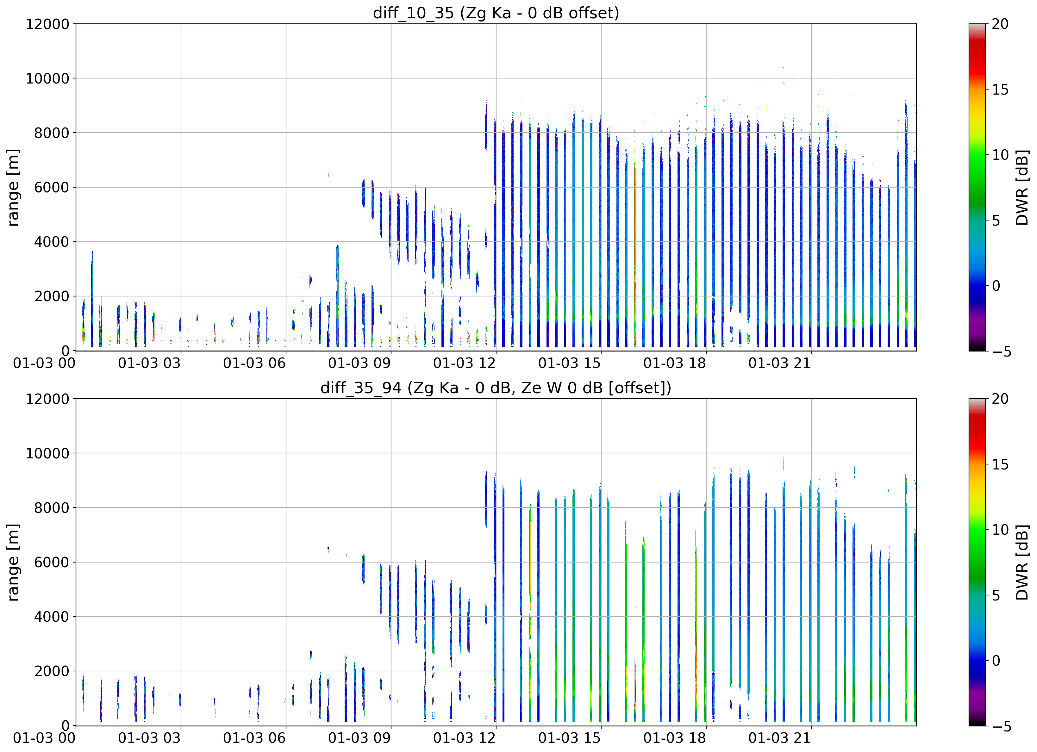Click the bottom plot x-tick '01-03 15'
The width and height of the screenshot is (1037, 752).
pos(570,738)
